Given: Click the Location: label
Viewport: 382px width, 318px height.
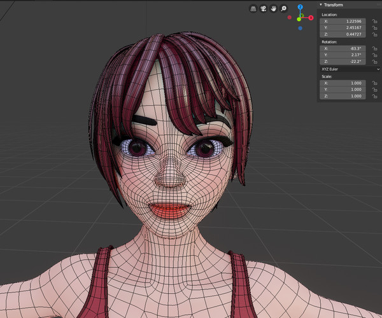Looking at the screenshot, I should coord(329,15).
